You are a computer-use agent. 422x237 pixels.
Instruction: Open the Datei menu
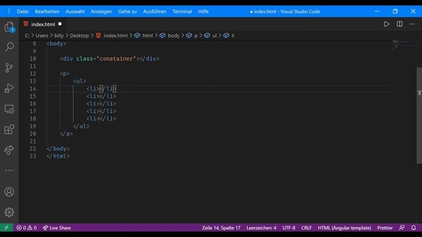click(x=22, y=12)
